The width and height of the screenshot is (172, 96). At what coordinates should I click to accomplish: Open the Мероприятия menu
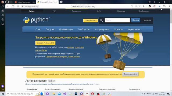pyautogui.click(x=134, y=29)
